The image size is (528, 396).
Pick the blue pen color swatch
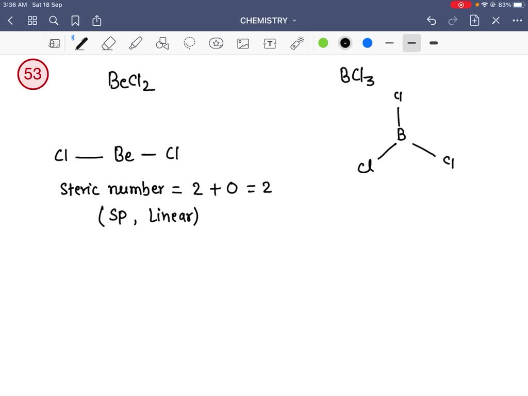coord(367,43)
